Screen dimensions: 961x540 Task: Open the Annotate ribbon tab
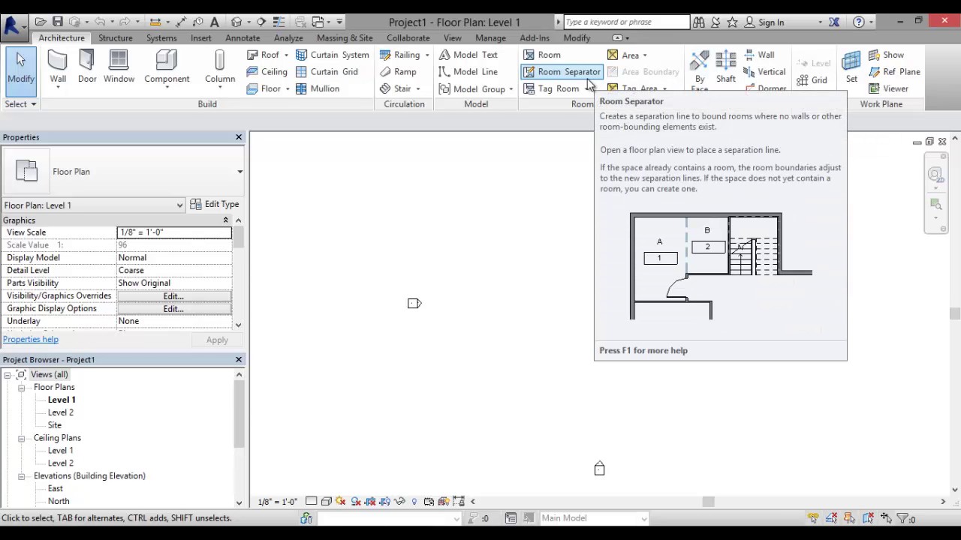pyautogui.click(x=243, y=38)
